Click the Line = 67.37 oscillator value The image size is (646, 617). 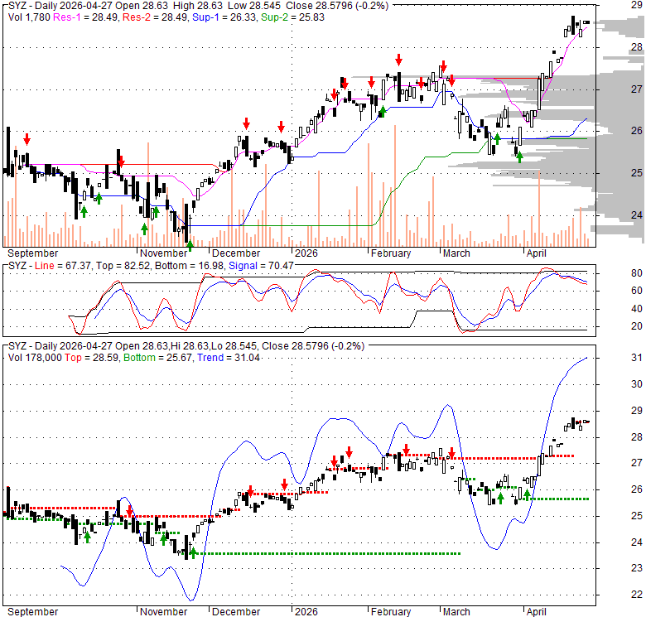click(x=63, y=266)
